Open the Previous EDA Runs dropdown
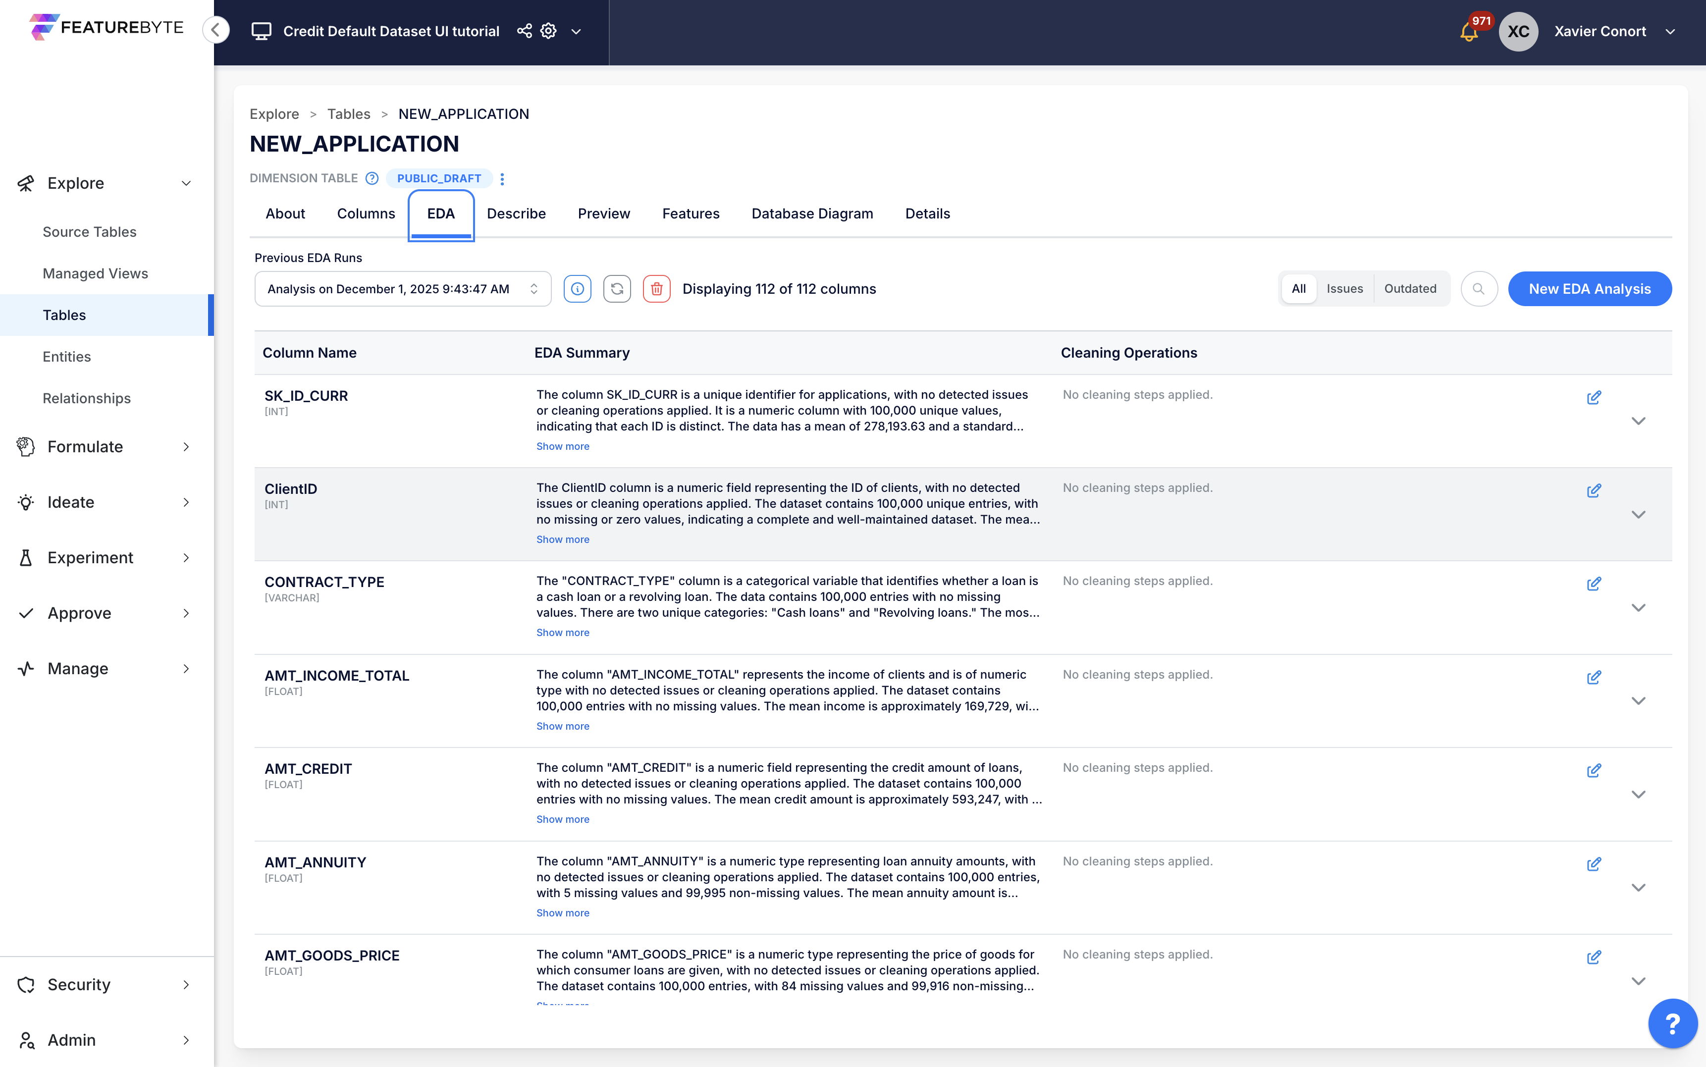The width and height of the screenshot is (1706, 1067). coord(402,289)
